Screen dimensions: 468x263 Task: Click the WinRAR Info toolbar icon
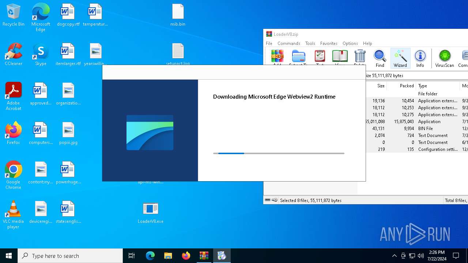tap(420, 58)
